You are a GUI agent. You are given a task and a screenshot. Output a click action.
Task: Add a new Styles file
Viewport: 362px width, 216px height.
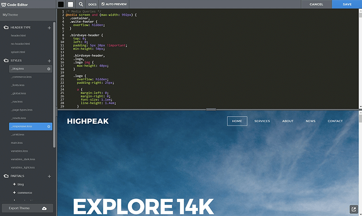click(49, 61)
